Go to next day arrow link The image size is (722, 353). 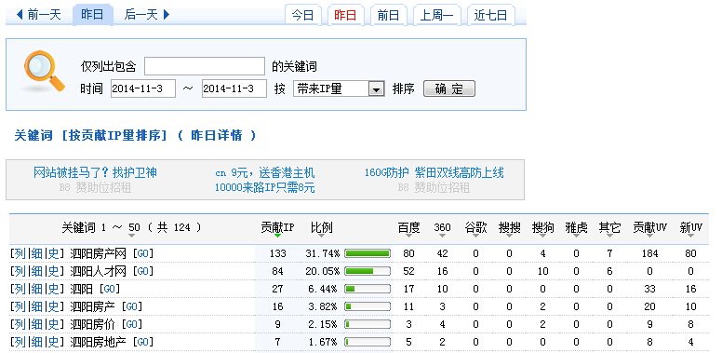(147, 15)
